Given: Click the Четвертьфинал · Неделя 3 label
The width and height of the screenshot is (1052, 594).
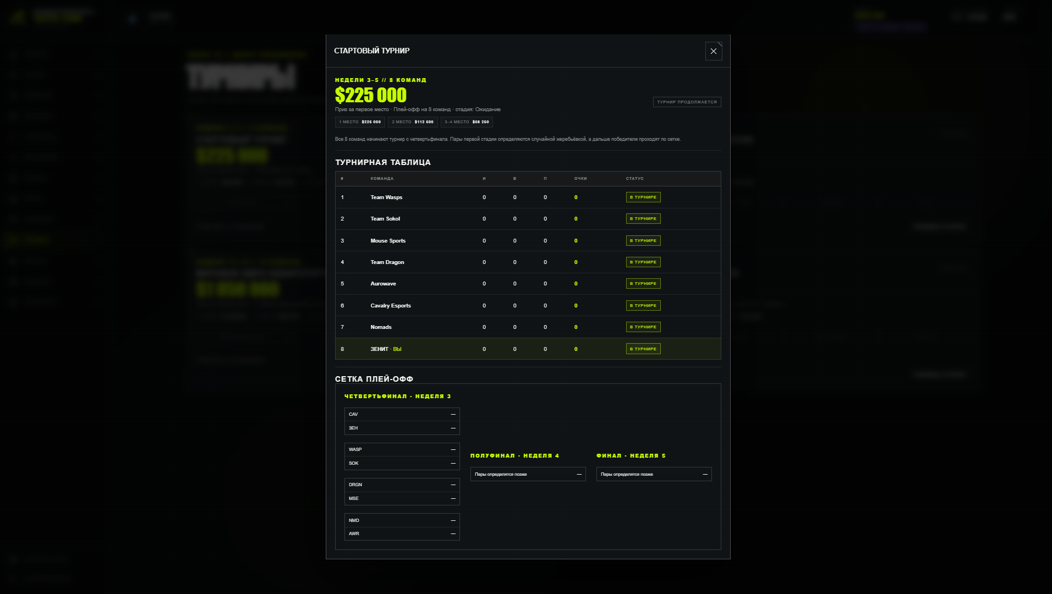Looking at the screenshot, I should tap(398, 397).
